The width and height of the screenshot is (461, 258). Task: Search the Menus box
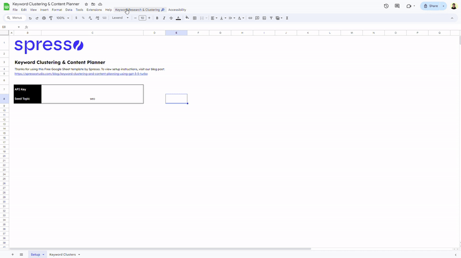(x=16, y=18)
